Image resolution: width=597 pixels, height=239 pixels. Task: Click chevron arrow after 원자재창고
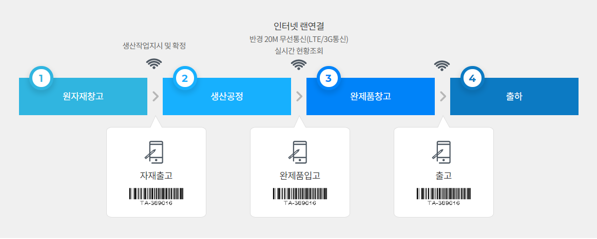[x=156, y=96]
